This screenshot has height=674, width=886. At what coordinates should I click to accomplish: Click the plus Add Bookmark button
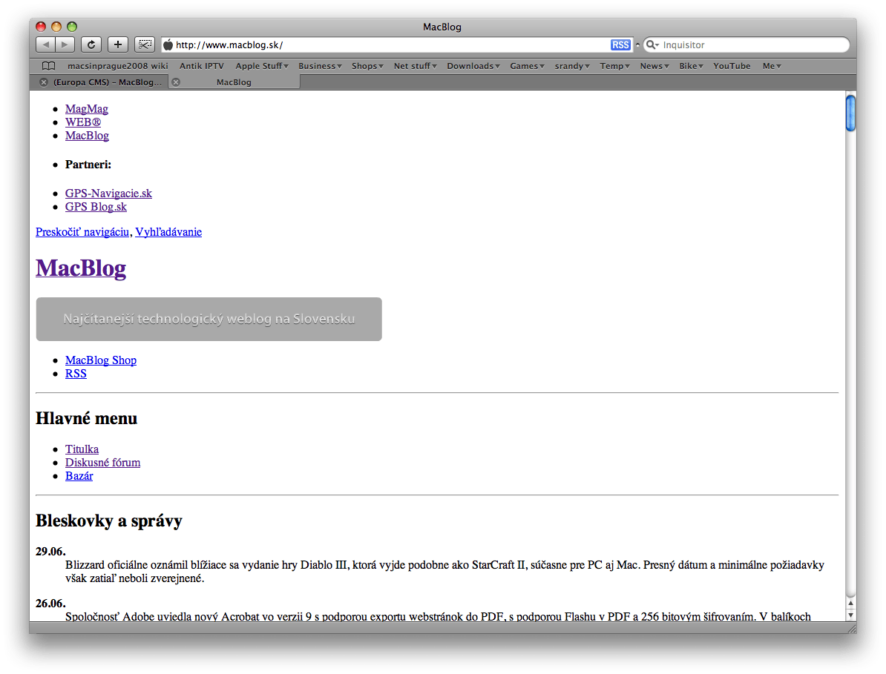[x=117, y=44]
